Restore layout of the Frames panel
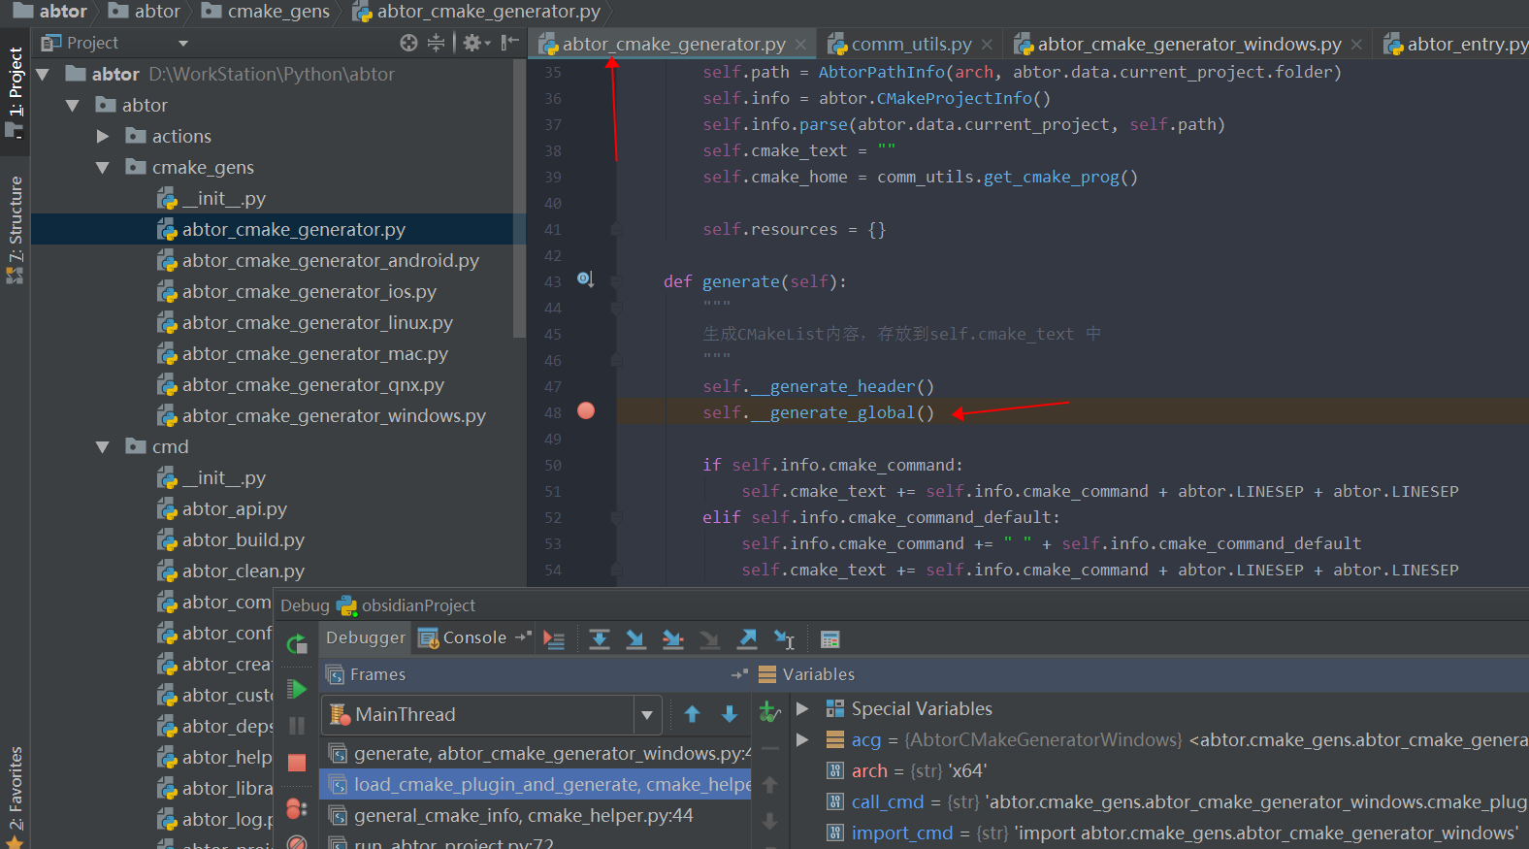Screen dimensions: 1529x849 739,674
